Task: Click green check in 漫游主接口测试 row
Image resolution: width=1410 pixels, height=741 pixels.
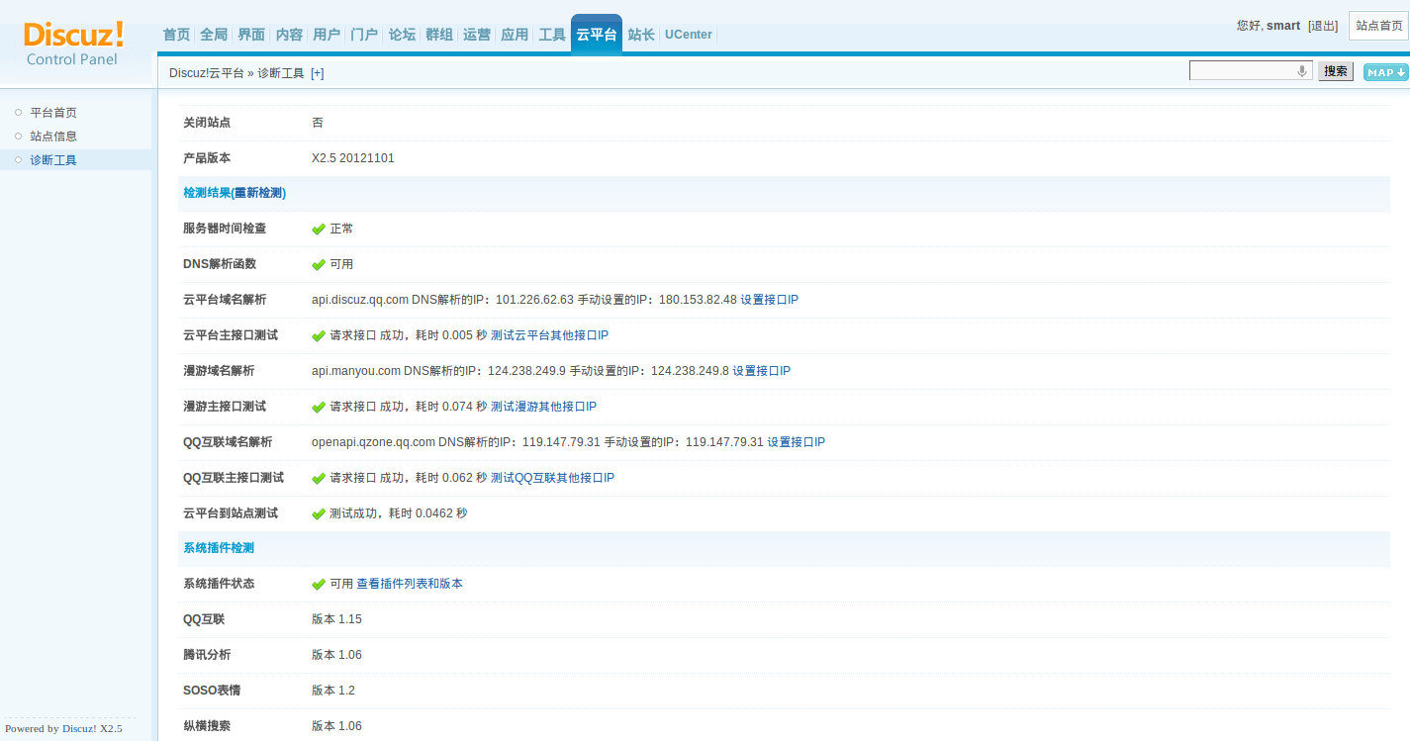Action: [x=319, y=408]
